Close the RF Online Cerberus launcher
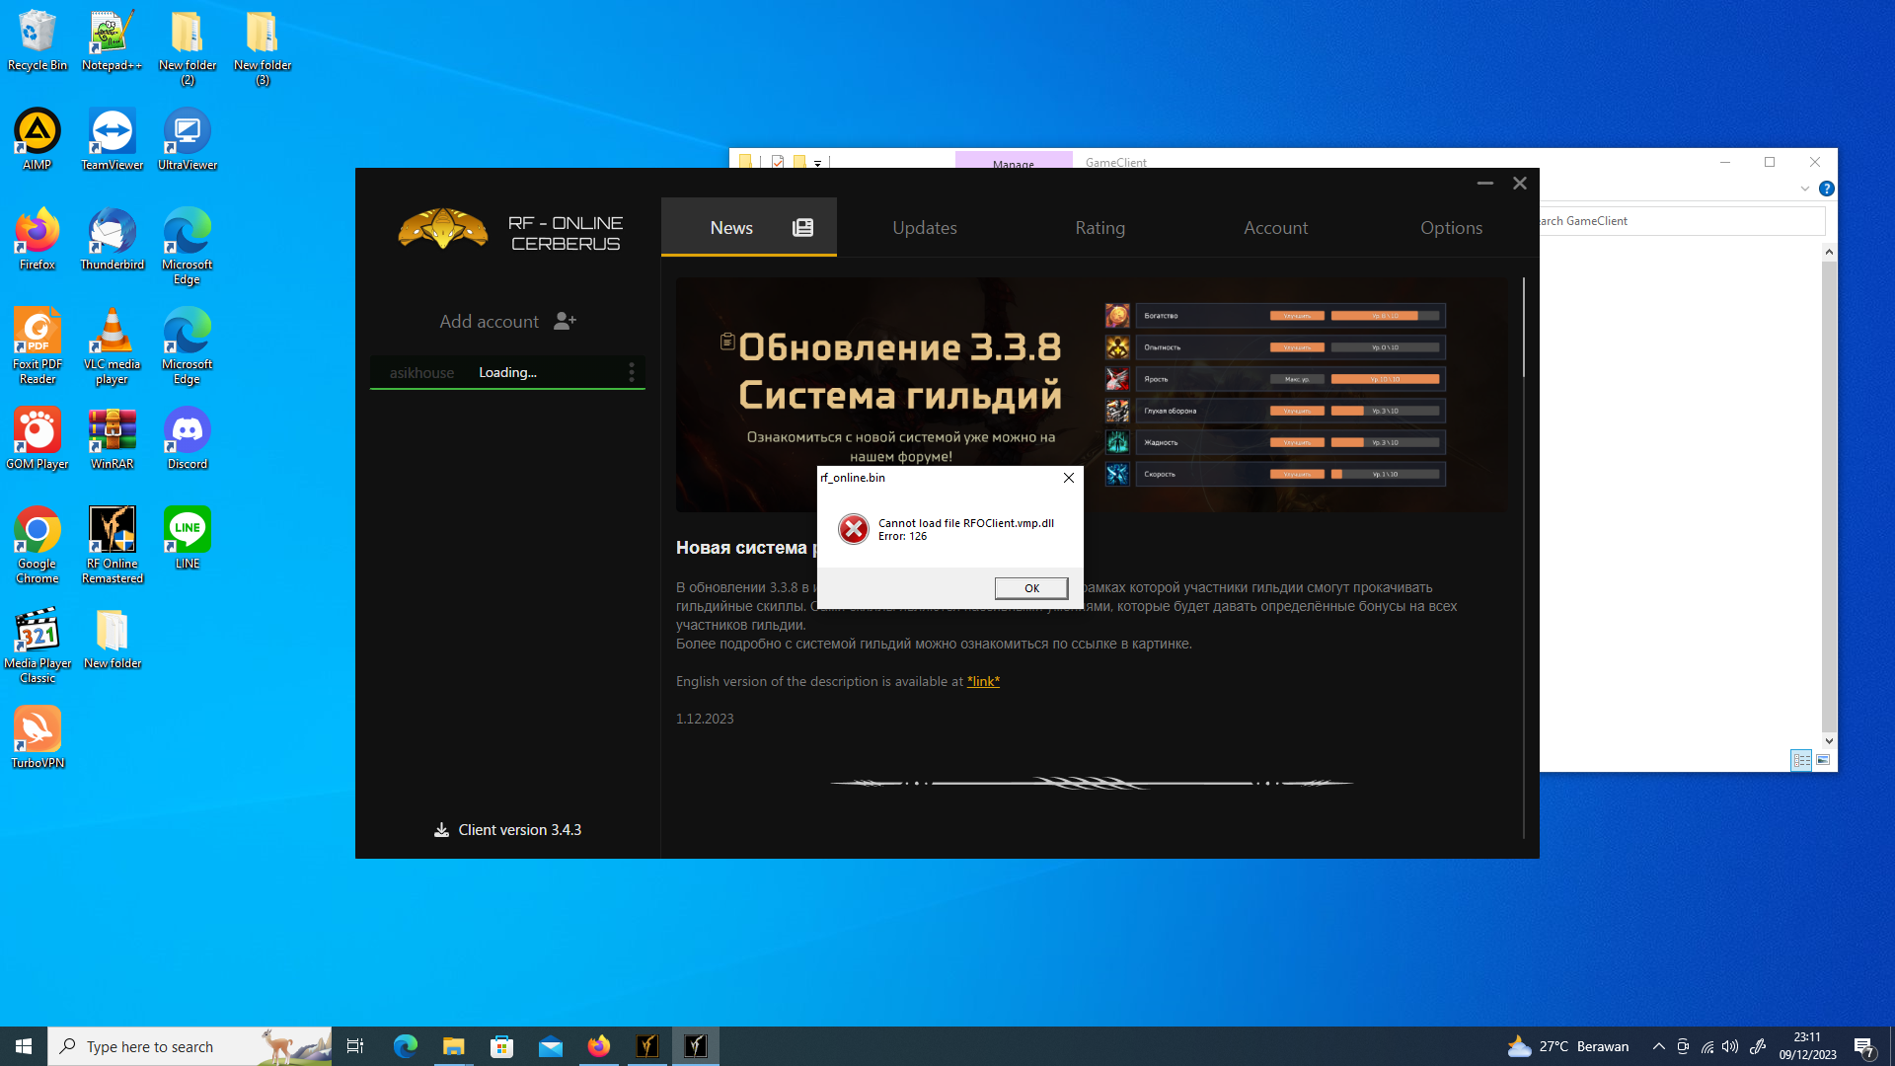Screen dimensions: 1895x1066 (x=1520, y=184)
